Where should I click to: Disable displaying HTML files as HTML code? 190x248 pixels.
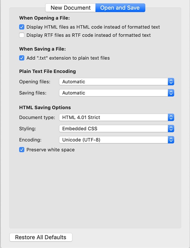coord(22,27)
